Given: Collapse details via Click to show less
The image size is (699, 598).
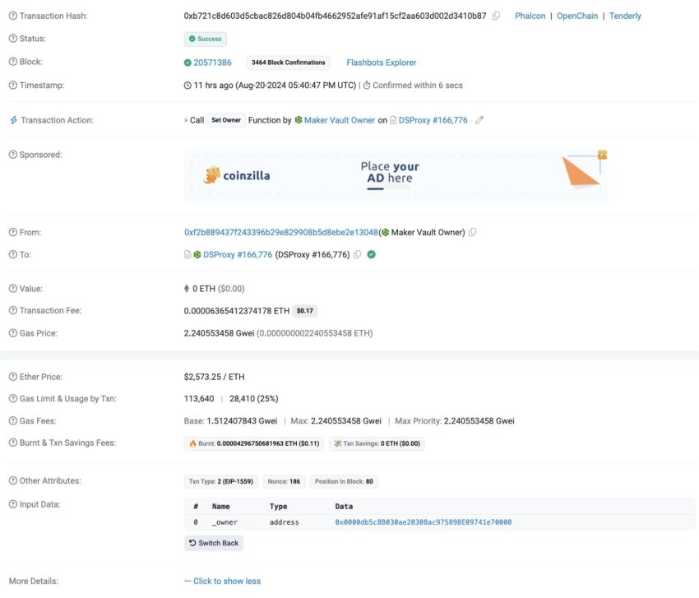Looking at the screenshot, I should pyautogui.click(x=222, y=582).
